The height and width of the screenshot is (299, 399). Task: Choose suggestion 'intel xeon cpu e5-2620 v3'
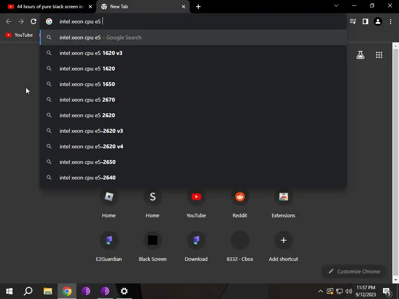pyautogui.click(x=193, y=131)
